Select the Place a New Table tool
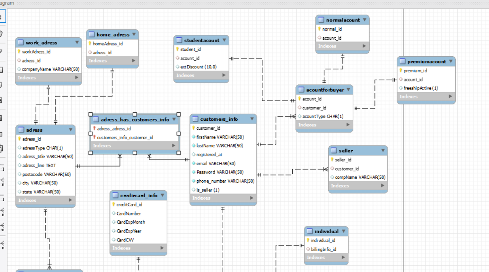The height and width of the screenshot is (272, 489). point(3,117)
